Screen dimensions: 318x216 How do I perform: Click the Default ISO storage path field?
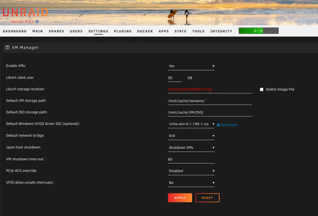pos(210,112)
